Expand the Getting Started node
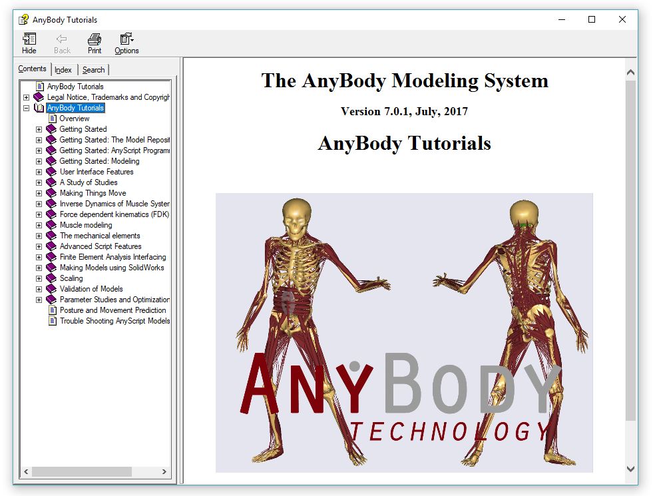 (39, 129)
